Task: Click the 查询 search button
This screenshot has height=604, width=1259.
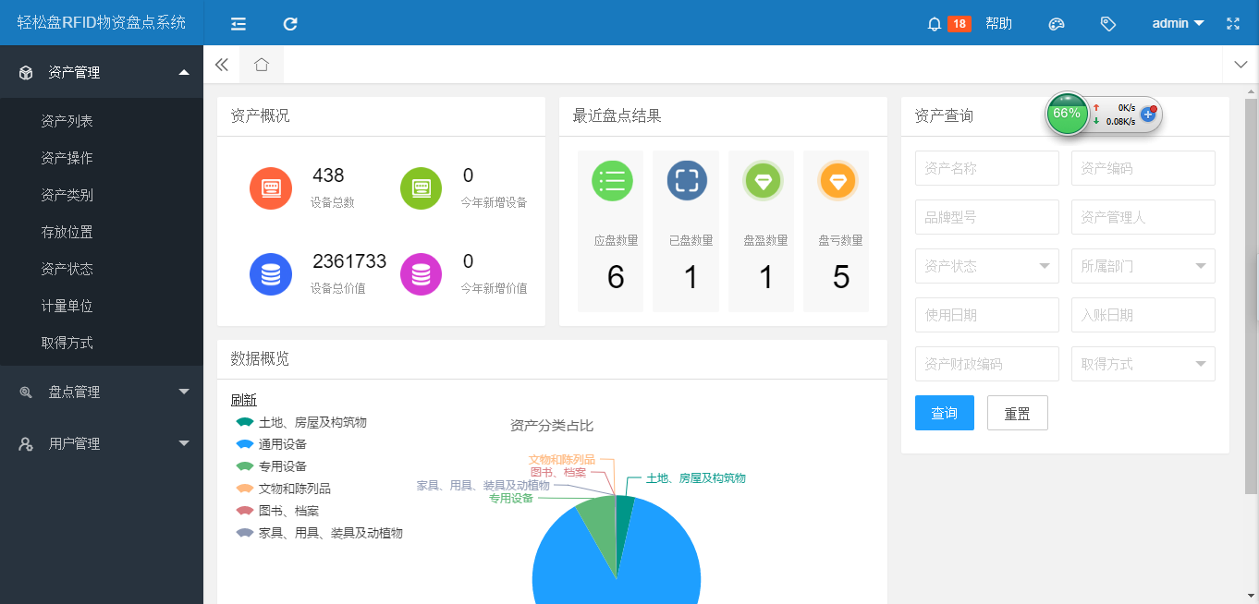Action: pyautogui.click(x=944, y=413)
